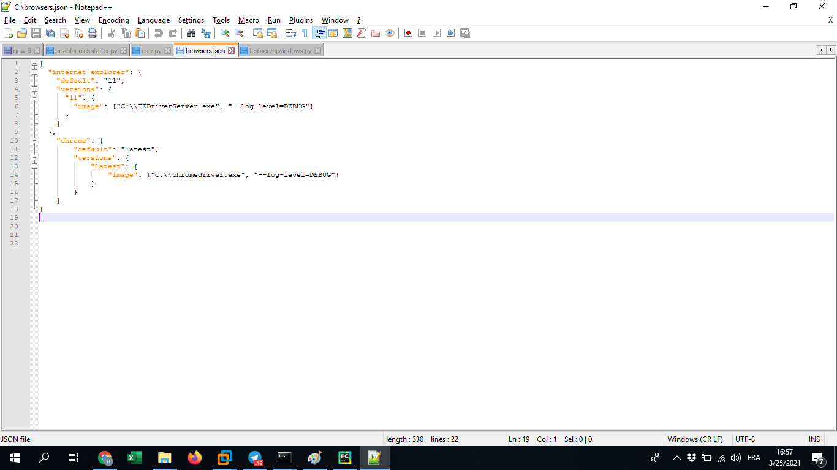Open Find dialog via binoculars icon

click(192, 33)
